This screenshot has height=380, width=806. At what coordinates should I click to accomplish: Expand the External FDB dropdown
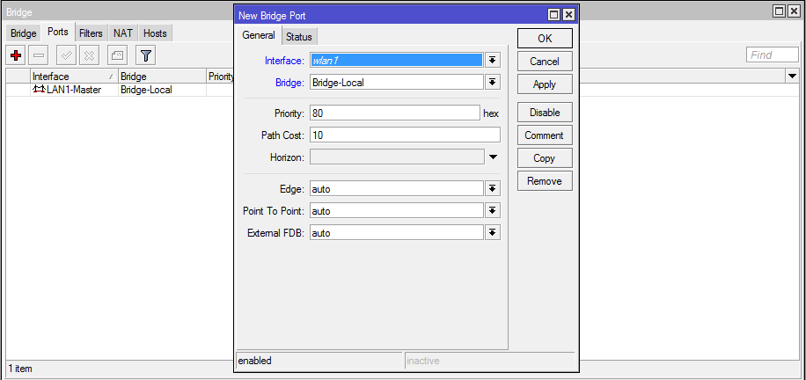493,232
